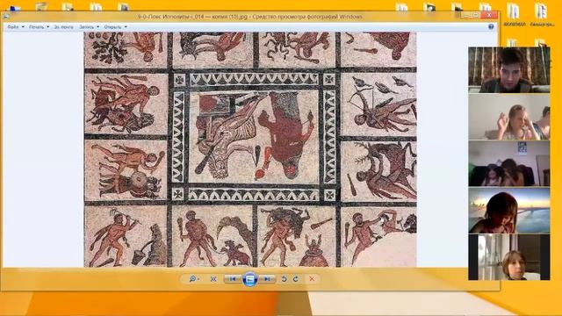Click the dropdown arrow next to Печать

pyautogui.click(x=48, y=27)
